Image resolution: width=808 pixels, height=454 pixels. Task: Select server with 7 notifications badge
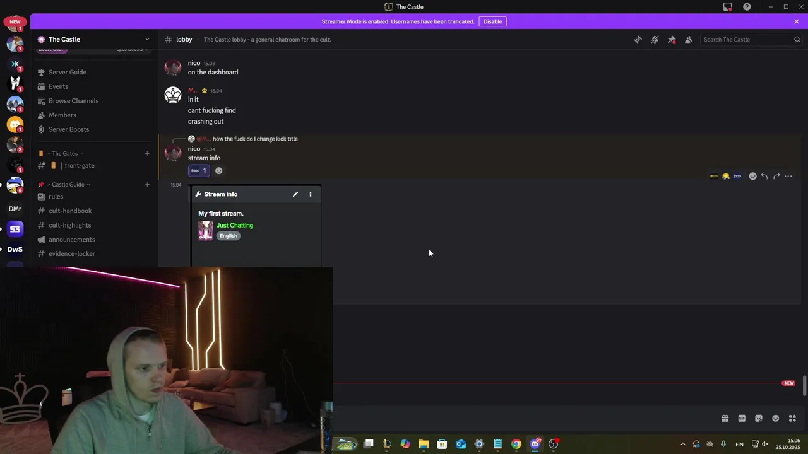click(x=15, y=64)
